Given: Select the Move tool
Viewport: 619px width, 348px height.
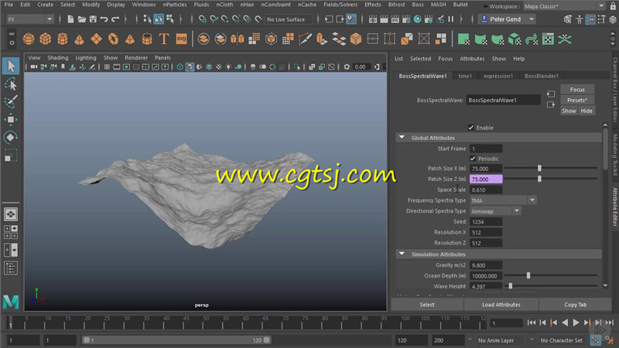Looking at the screenshot, I should pos(11,119).
